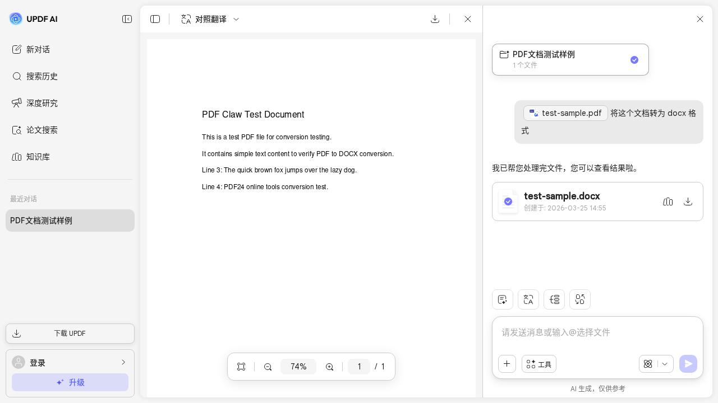Download test-sample.docx result file
This screenshot has width=718, height=403.
[688, 201]
